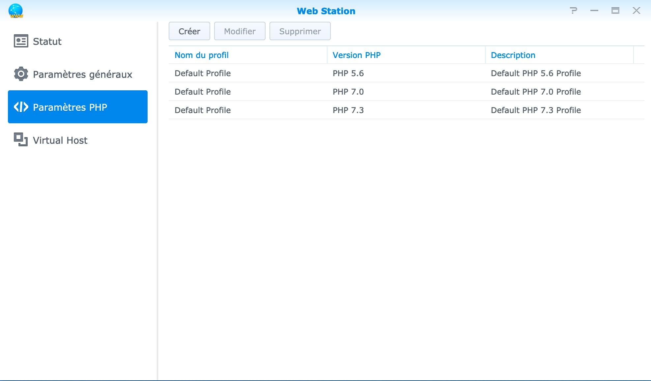Open help via question mark icon

pyautogui.click(x=573, y=11)
